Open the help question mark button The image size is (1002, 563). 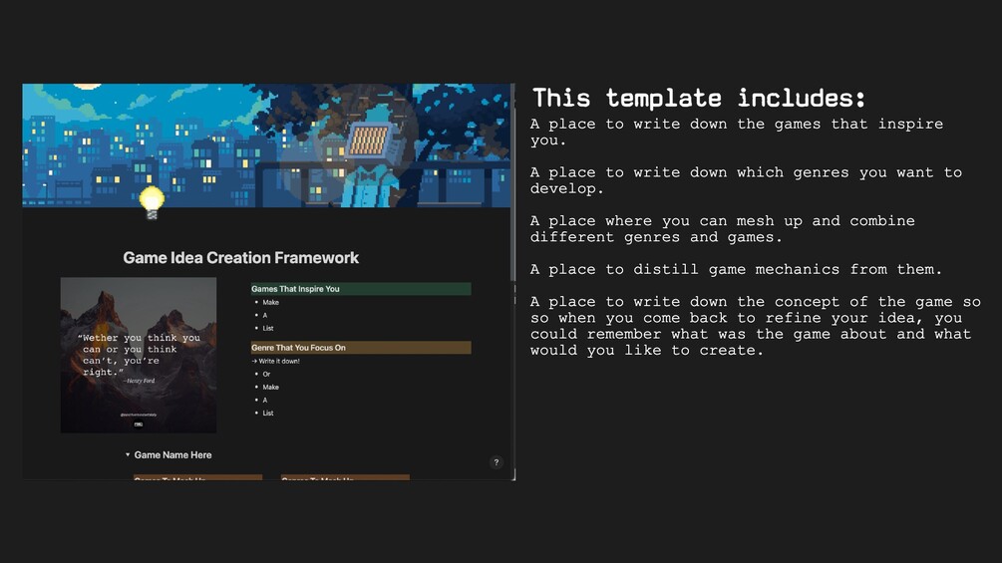pos(496,462)
